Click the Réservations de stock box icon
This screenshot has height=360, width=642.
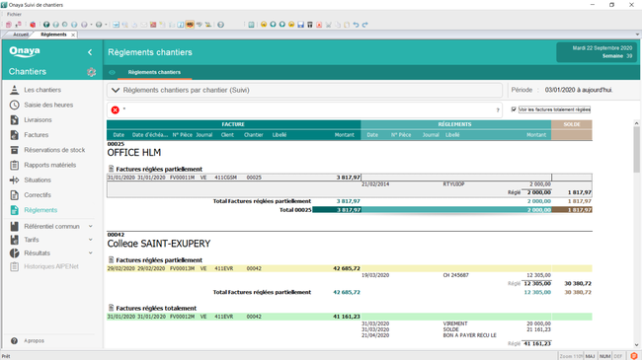pos(15,150)
